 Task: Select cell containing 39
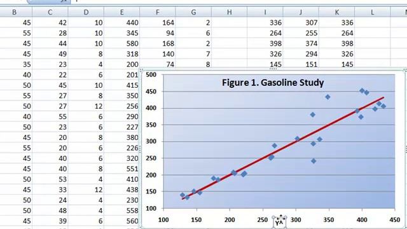pyautogui.click(x=50, y=221)
